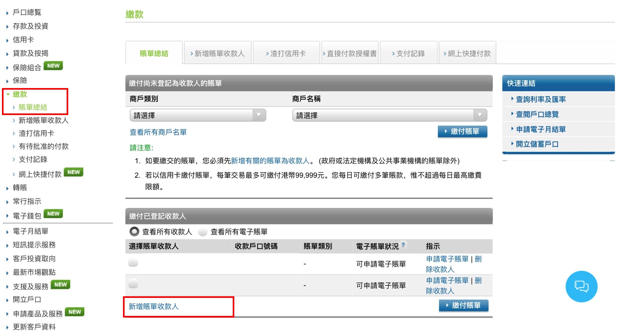
Task: Click the bottom 繳付賬單 button
Action: 464,305
